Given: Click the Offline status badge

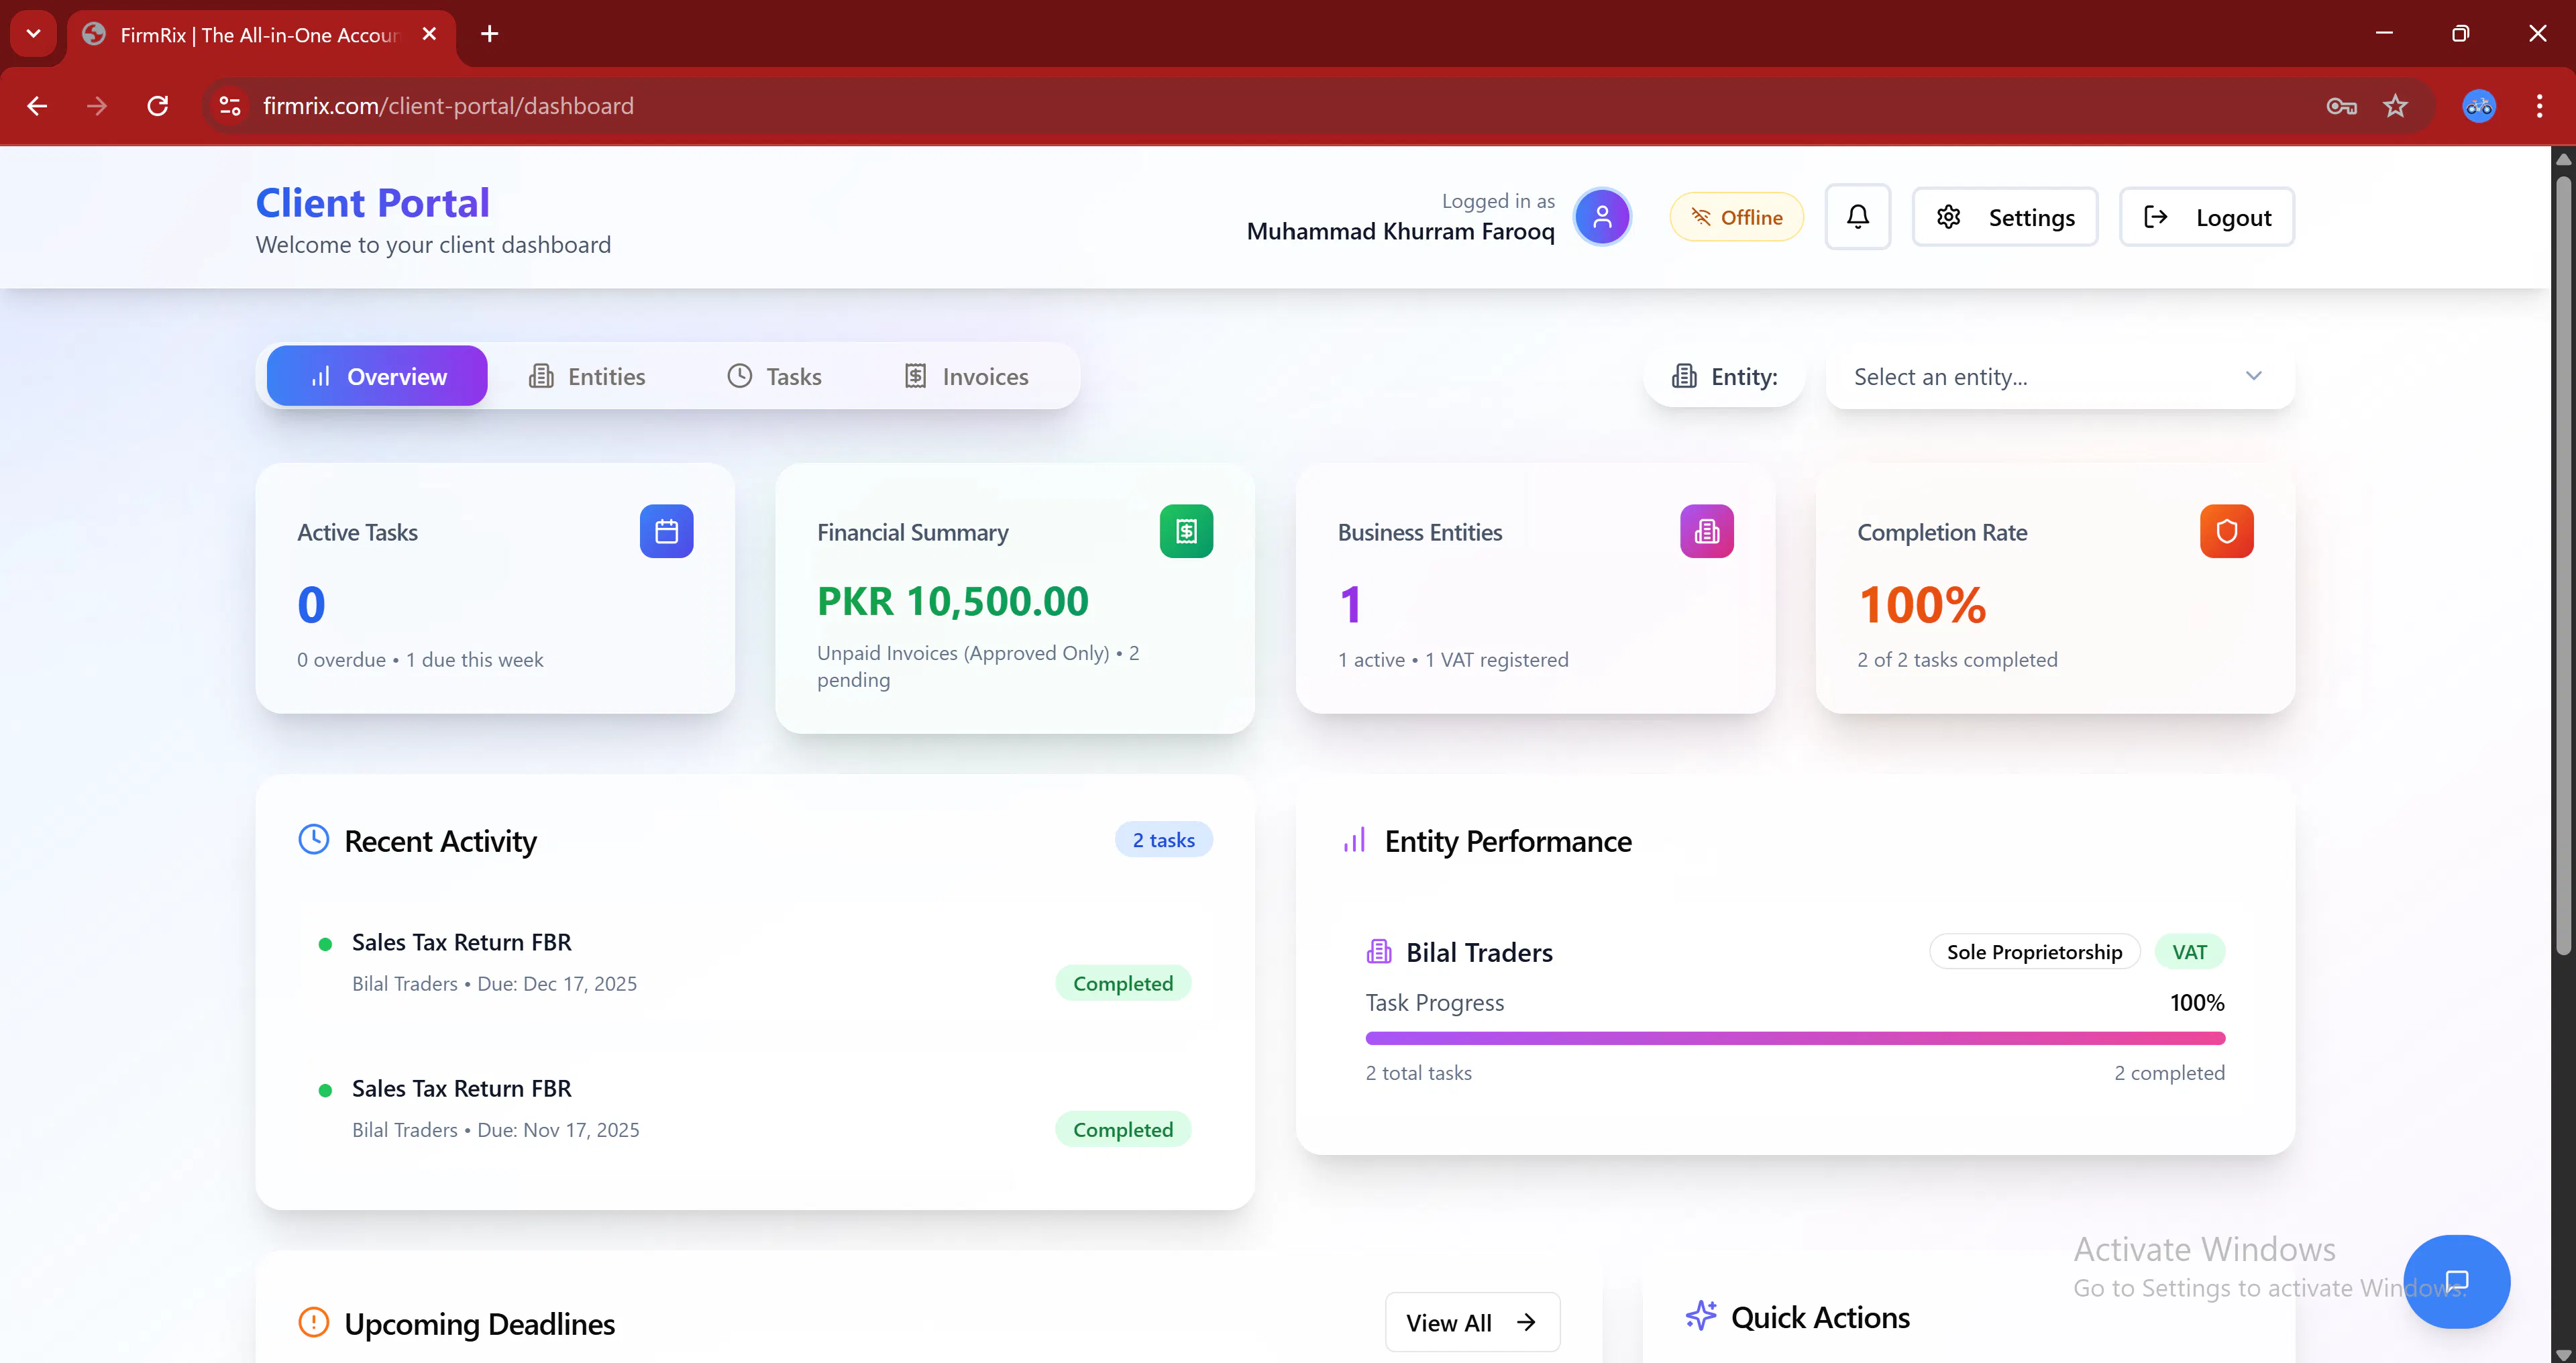Looking at the screenshot, I should coord(1736,217).
